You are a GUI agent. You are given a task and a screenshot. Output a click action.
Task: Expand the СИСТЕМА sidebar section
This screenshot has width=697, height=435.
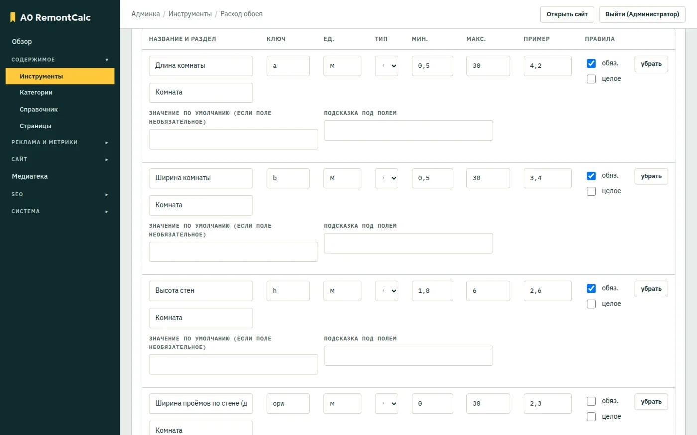point(60,211)
